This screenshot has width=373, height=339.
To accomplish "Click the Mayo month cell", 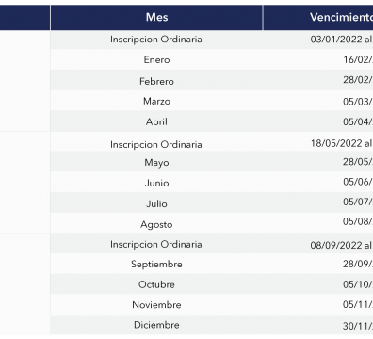I will 156,162.
